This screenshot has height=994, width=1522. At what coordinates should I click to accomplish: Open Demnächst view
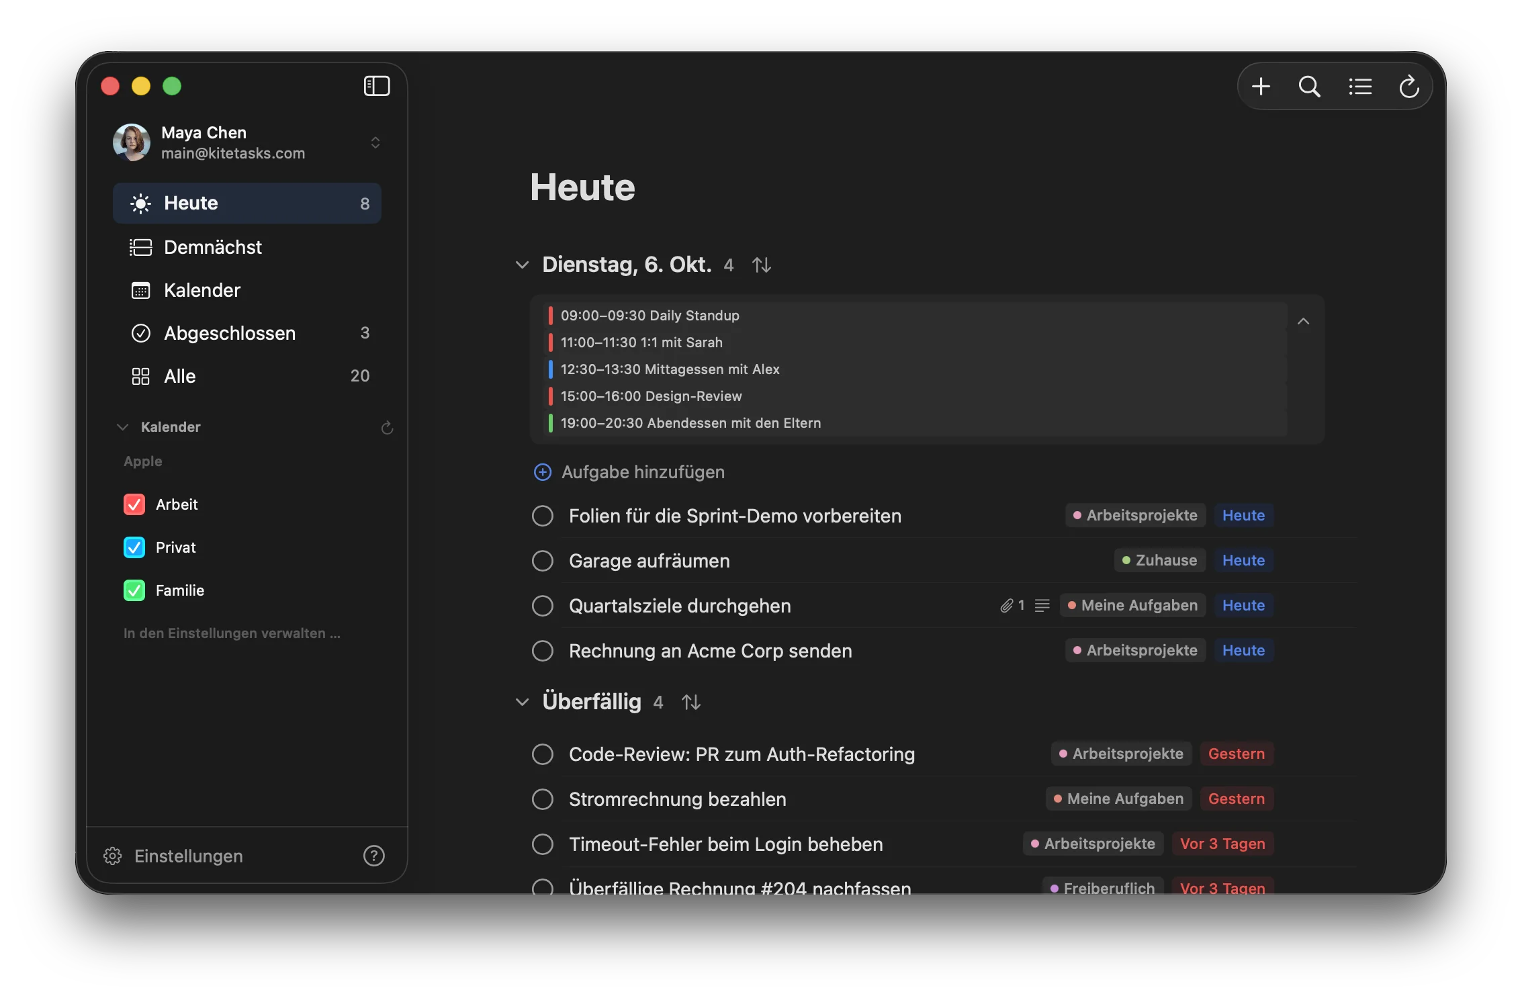coord(247,247)
